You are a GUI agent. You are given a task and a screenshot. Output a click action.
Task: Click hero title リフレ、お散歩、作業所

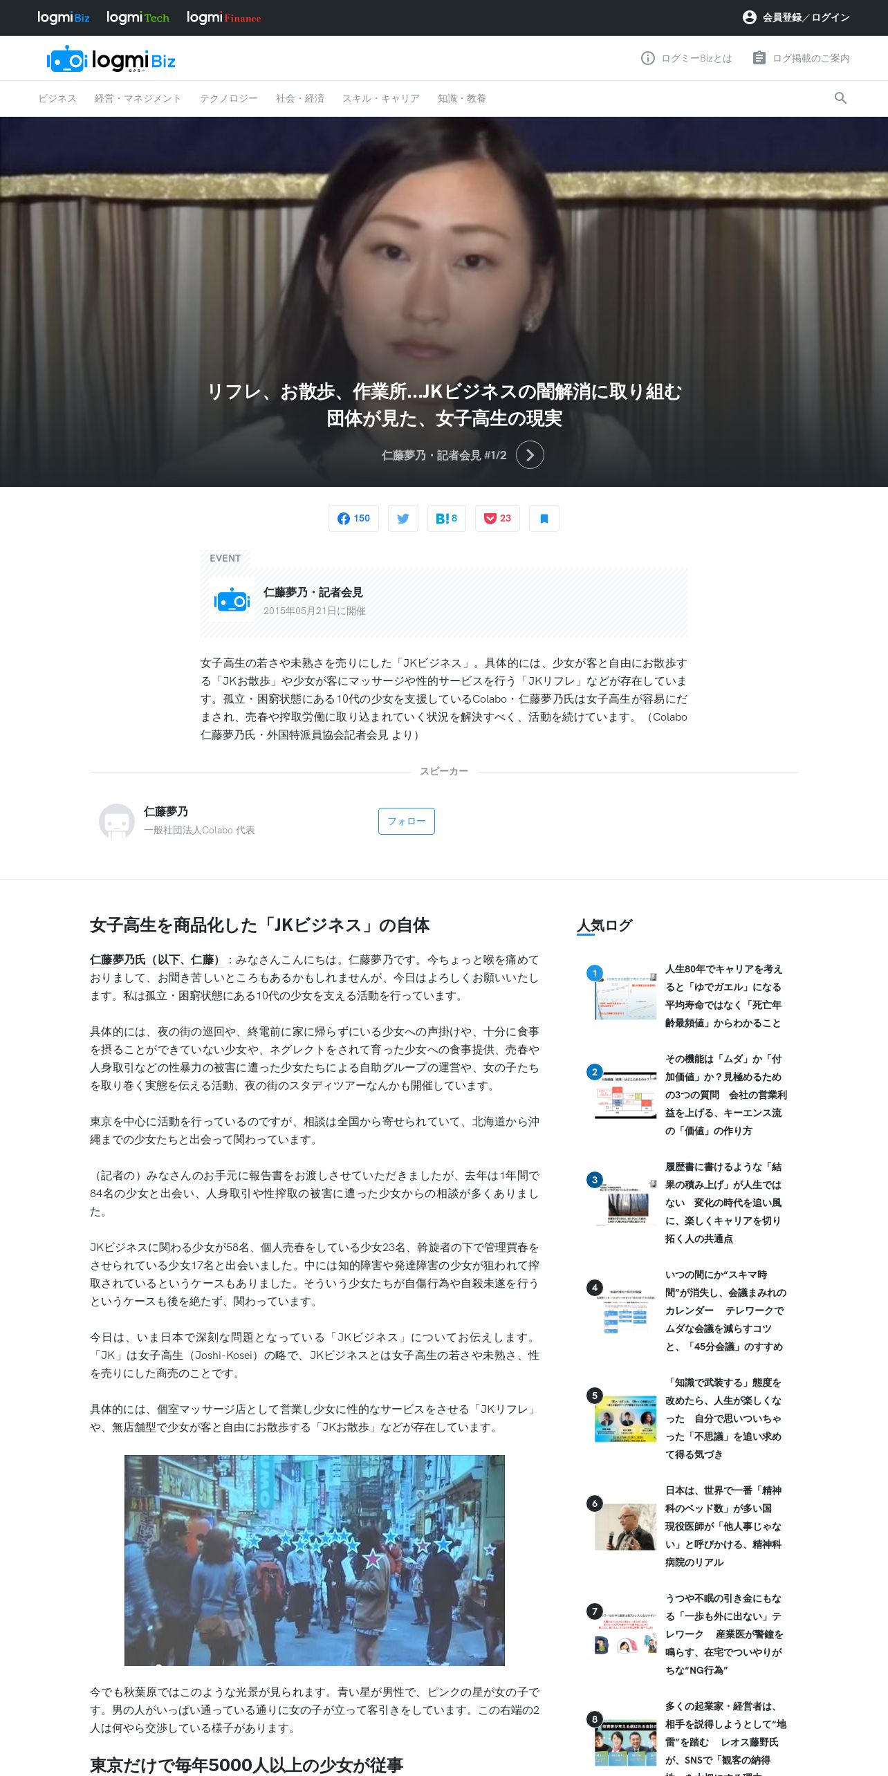(444, 405)
